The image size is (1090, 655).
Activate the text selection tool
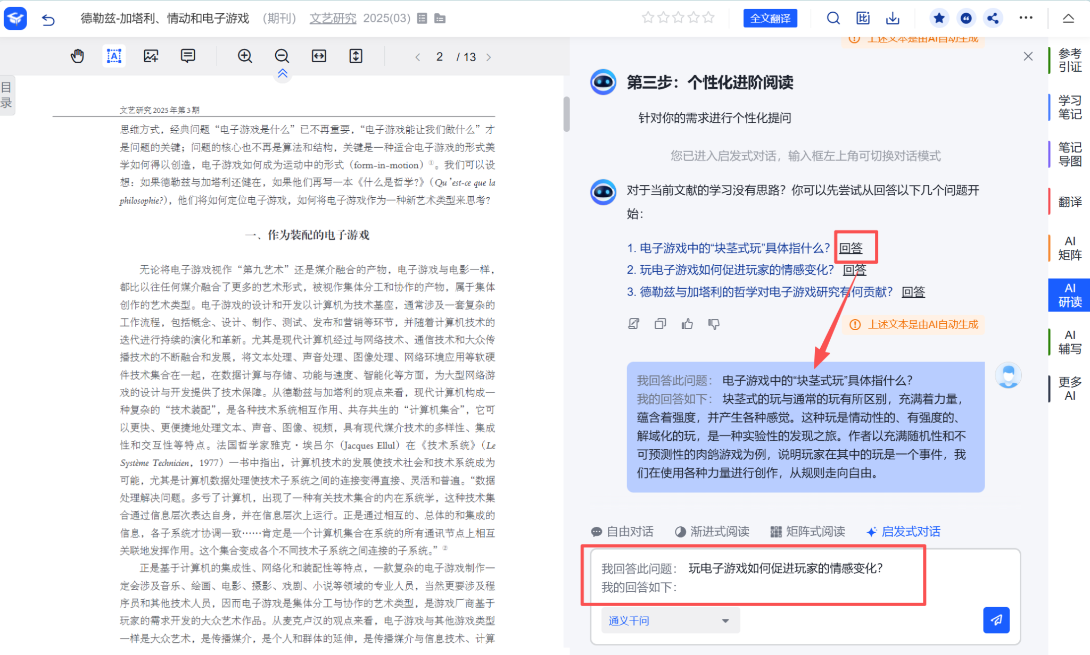coord(114,56)
